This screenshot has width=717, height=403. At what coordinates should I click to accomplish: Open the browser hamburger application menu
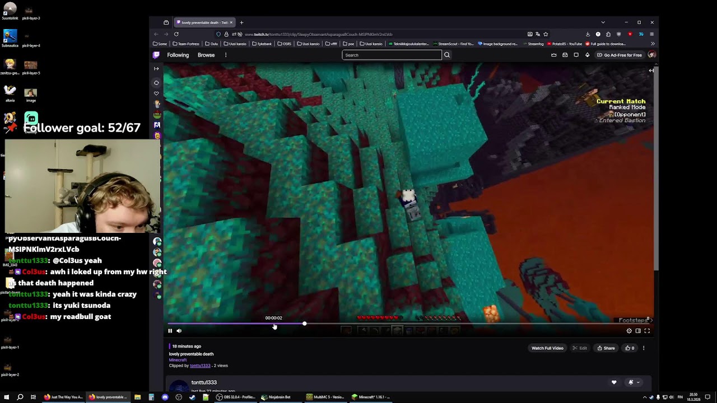[x=651, y=34]
